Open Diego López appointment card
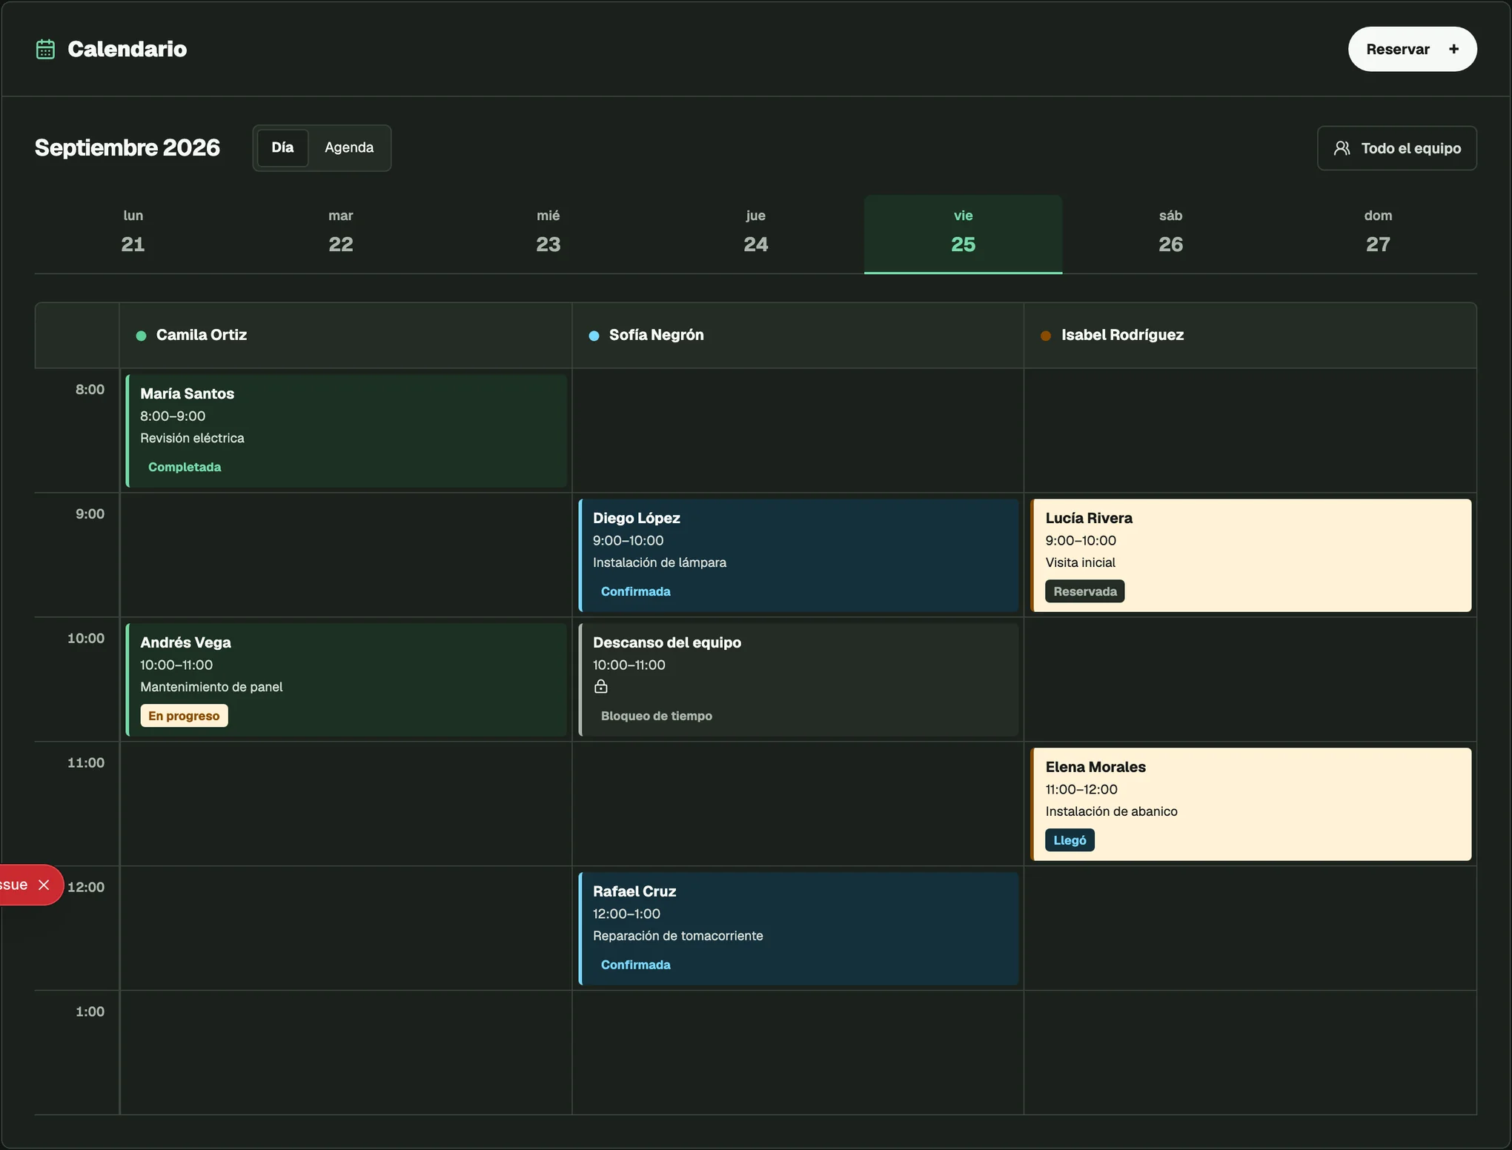Image resolution: width=1512 pixels, height=1150 pixels. (798, 555)
